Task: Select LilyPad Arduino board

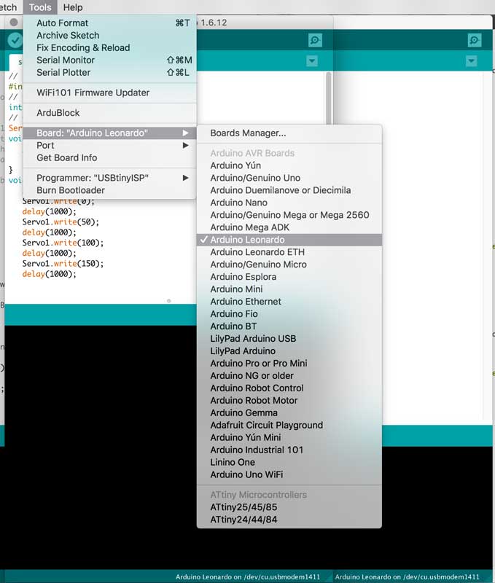Action: tap(289, 351)
